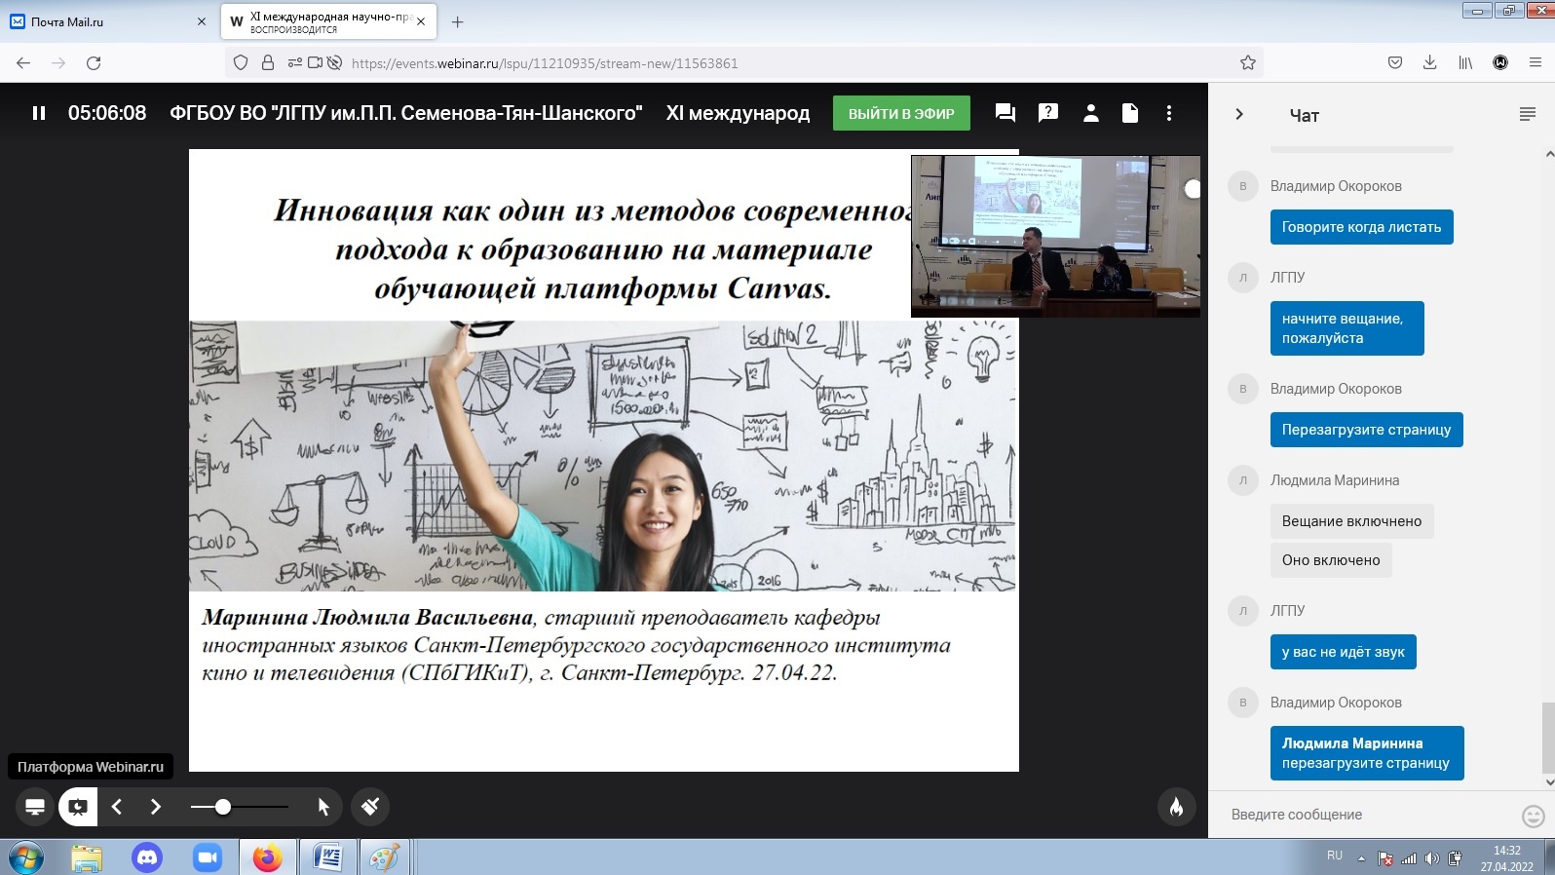Click the Говорите когда листать message
This screenshot has height=875, width=1555.
[1361, 227]
